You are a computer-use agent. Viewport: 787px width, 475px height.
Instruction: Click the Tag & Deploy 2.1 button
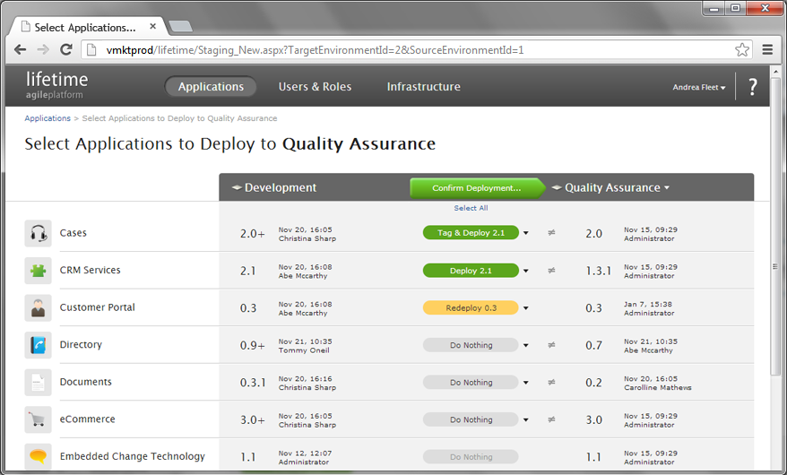click(x=471, y=233)
